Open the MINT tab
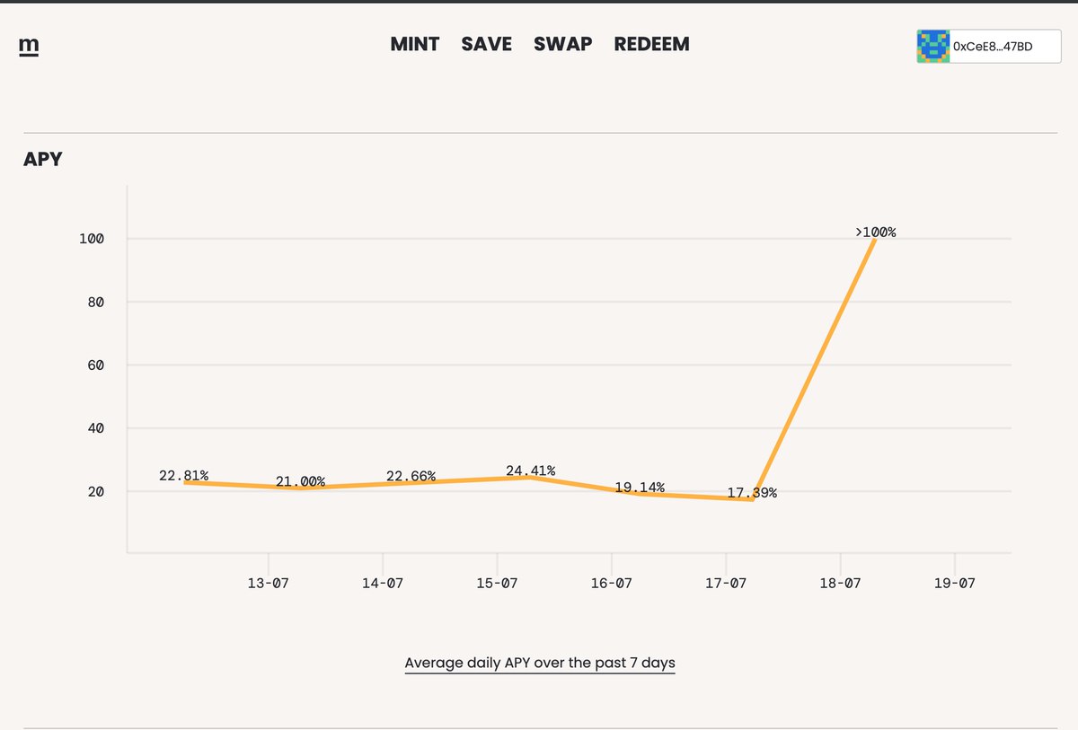Image resolution: width=1078 pixels, height=730 pixels. pos(414,44)
